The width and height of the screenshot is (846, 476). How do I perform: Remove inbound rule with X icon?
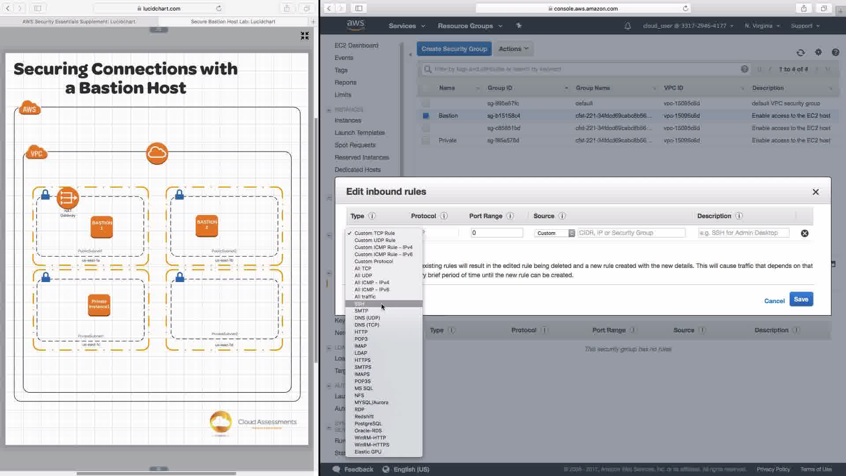tap(805, 233)
